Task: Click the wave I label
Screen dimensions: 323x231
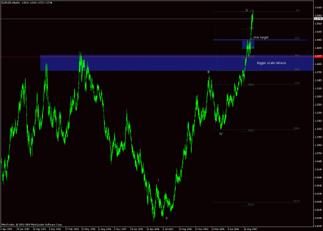Action: pos(158,180)
